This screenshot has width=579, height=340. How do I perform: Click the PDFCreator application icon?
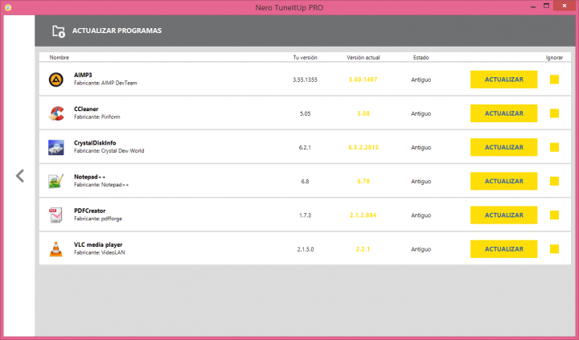(56, 215)
